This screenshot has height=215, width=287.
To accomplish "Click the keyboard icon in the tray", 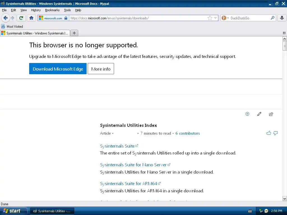I will coord(250,211).
